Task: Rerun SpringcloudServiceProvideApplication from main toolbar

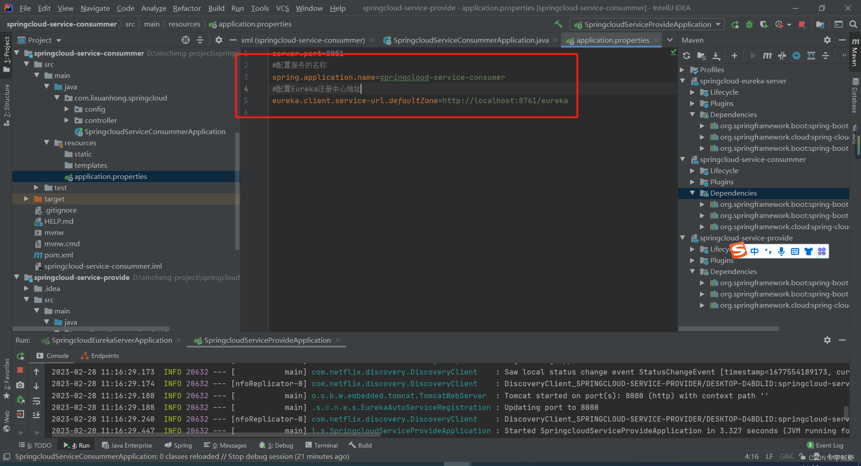Action: point(735,25)
